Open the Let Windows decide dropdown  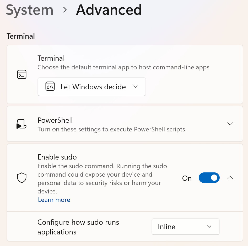[92, 87]
